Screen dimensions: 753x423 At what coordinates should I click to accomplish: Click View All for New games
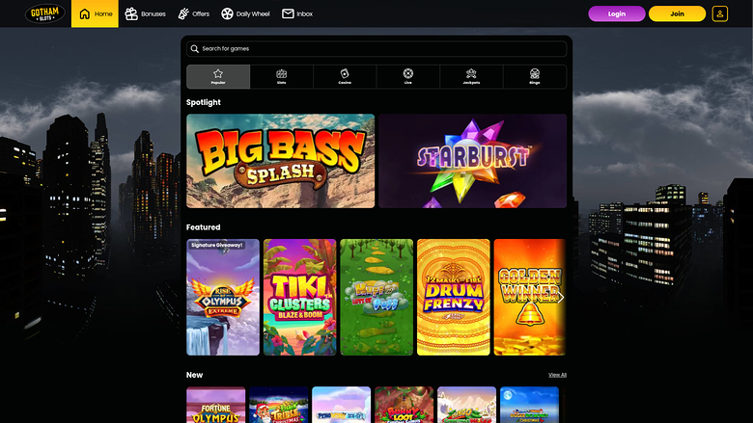[x=557, y=375]
